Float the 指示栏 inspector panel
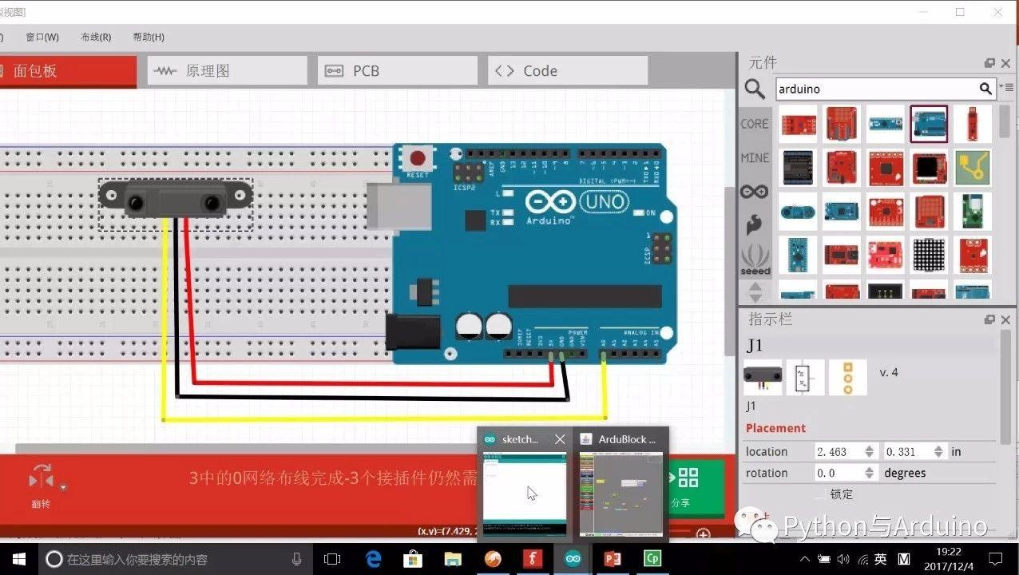The height and width of the screenshot is (575, 1019). (x=990, y=319)
